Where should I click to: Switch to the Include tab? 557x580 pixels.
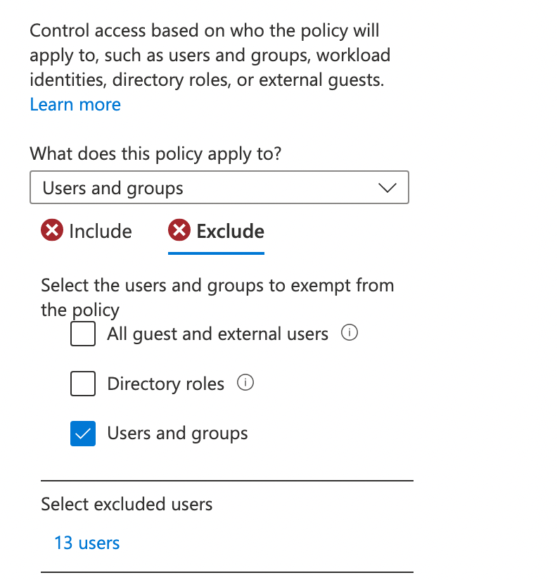pyautogui.click(x=100, y=231)
